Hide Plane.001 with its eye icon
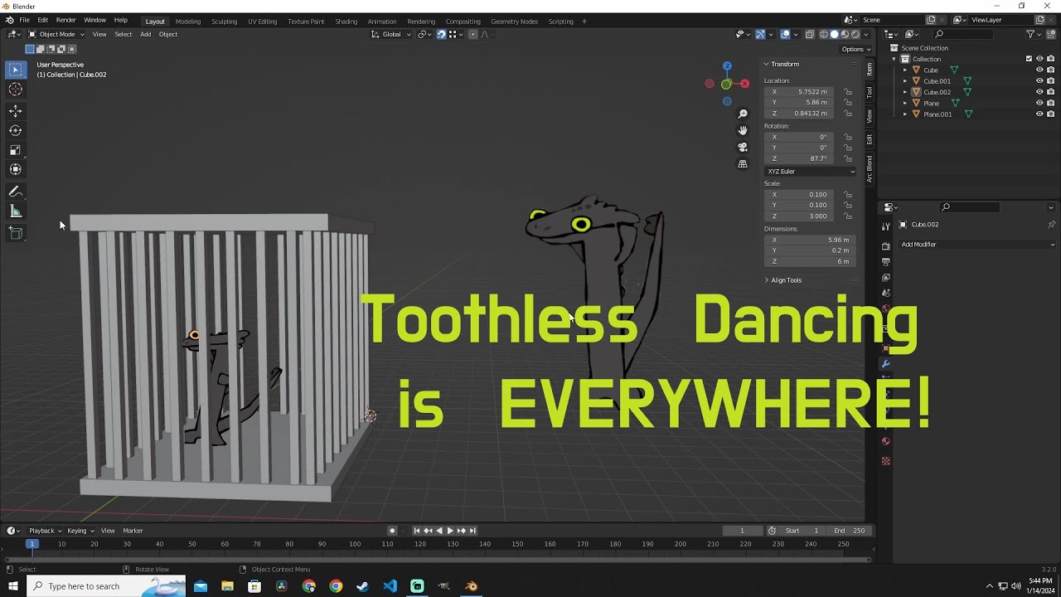 [x=1039, y=114]
